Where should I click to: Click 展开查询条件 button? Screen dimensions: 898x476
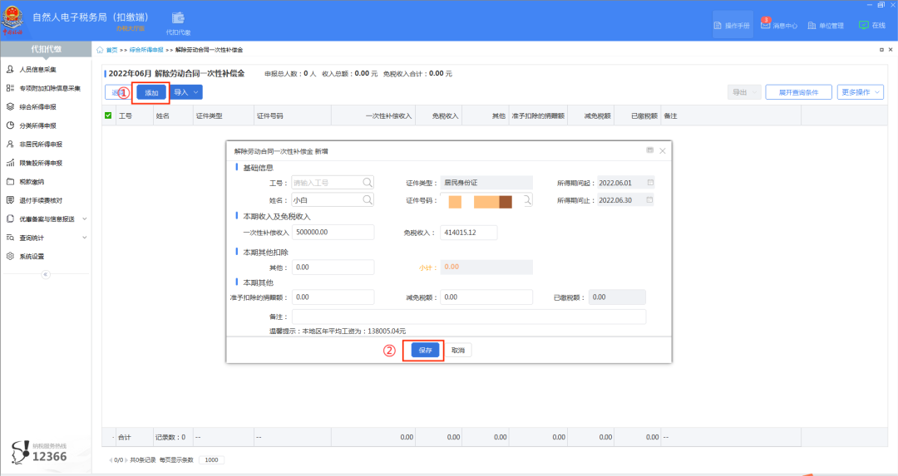[798, 92]
